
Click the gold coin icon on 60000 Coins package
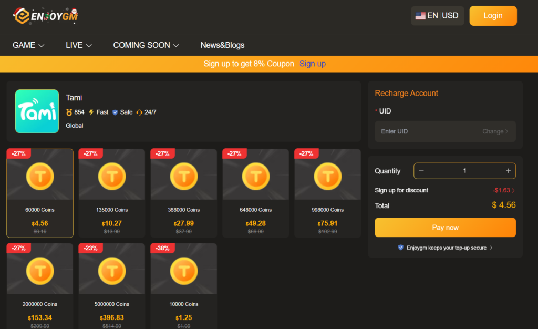click(x=39, y=177)
